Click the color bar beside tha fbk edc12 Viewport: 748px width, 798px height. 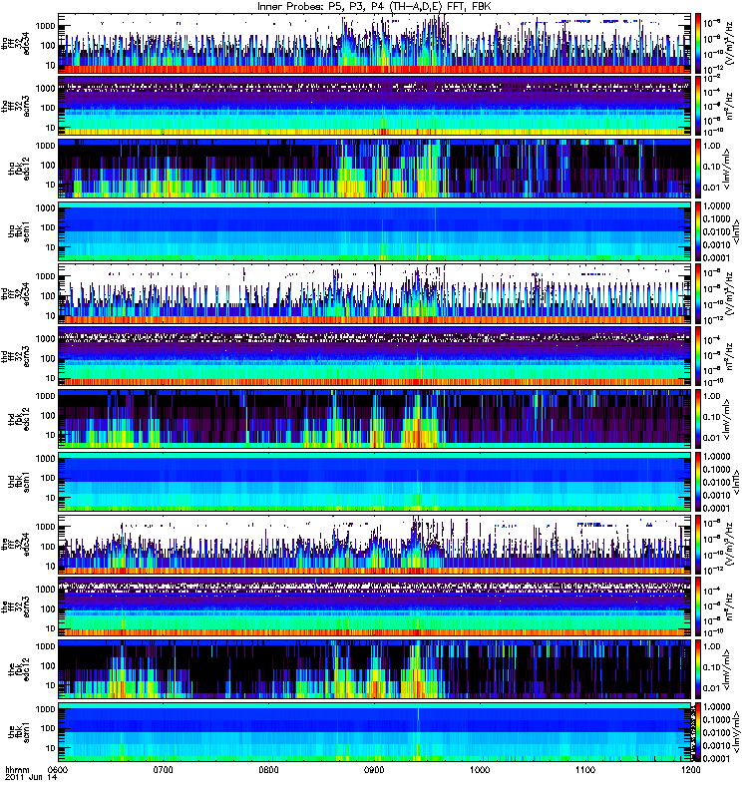coord(698,169)
